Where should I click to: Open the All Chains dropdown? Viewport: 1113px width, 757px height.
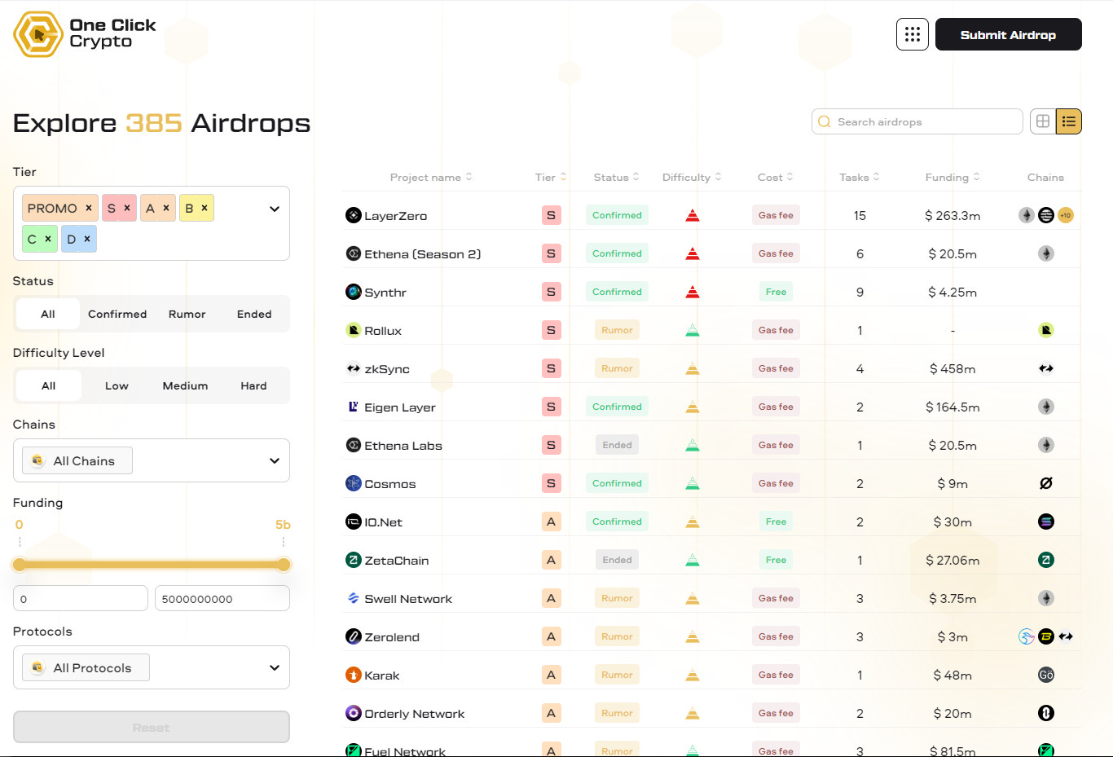pos(152,460)
